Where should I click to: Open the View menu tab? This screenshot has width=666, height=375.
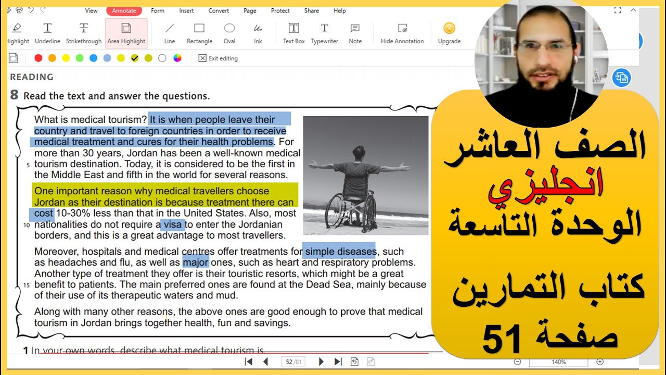(91, 10)
